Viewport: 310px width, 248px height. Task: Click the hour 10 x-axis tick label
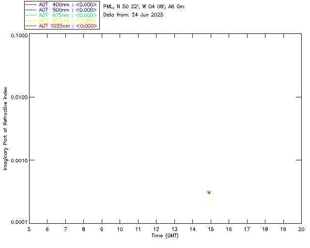point(120,229)
